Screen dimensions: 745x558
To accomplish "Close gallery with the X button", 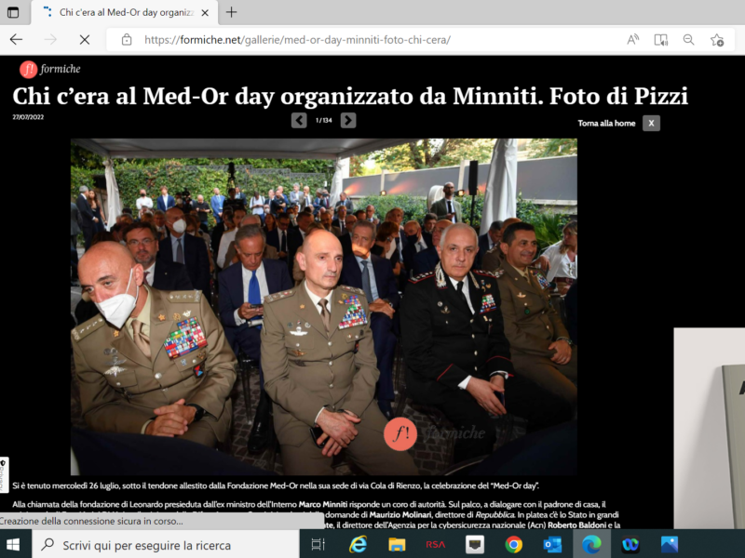I will [651, 123].
